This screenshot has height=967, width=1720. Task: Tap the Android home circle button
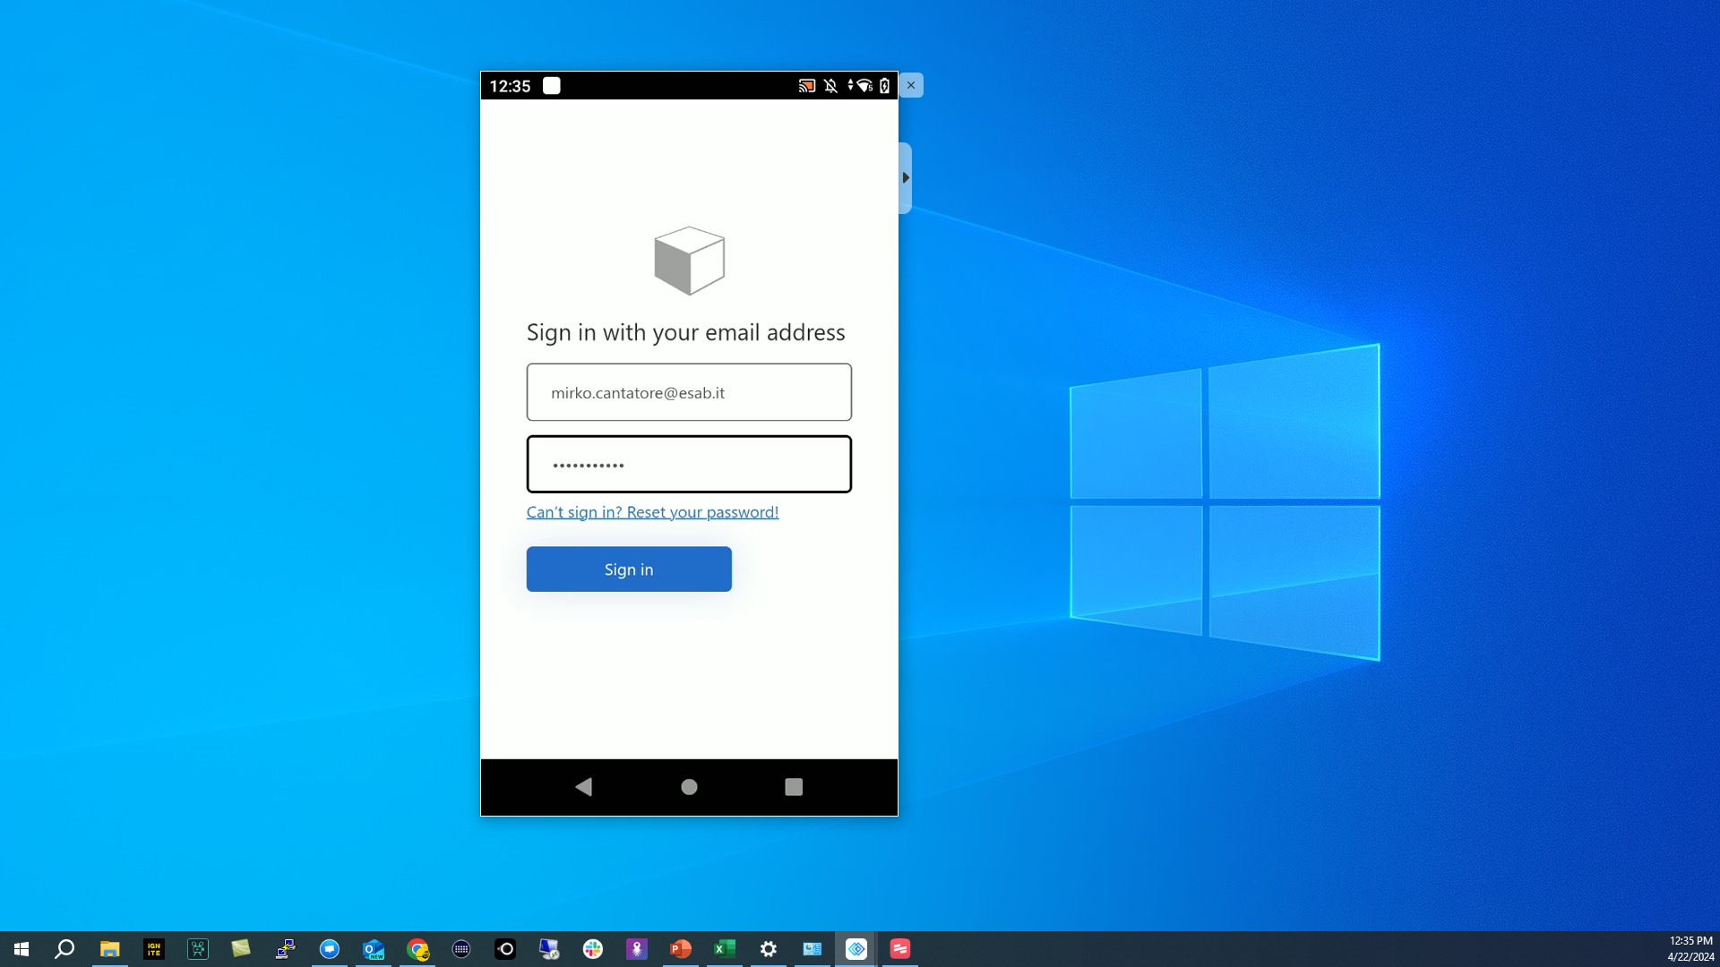pyautogui.click(x=689, y=787)
